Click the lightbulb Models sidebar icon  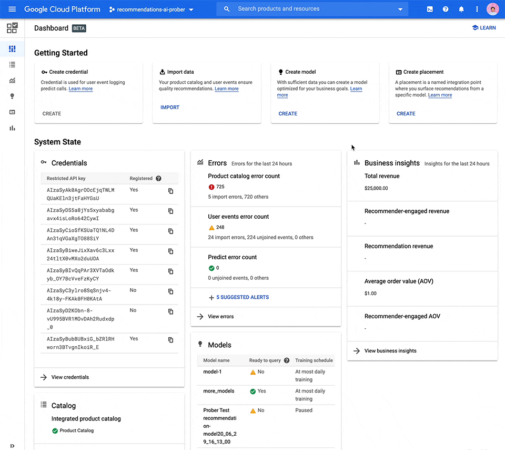pyautogui.click(x=12, y=96)
